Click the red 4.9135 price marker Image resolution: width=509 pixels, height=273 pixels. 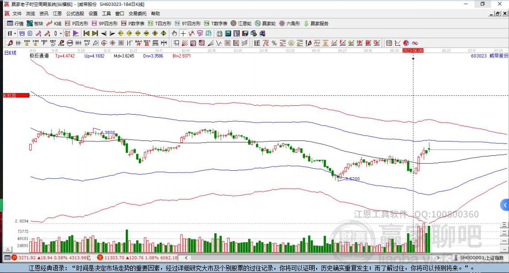pyautogui.click(x=16, y=95)
